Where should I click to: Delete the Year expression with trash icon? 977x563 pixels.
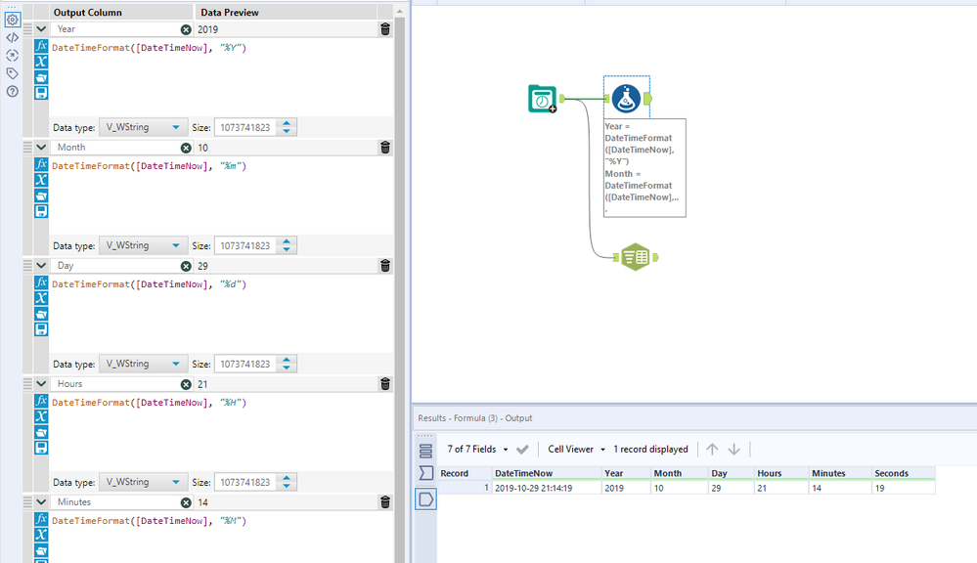(385, 29)
